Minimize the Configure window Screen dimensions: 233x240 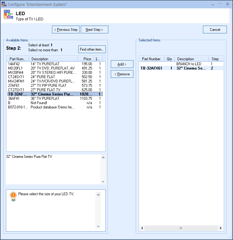(x=213, y=4)
